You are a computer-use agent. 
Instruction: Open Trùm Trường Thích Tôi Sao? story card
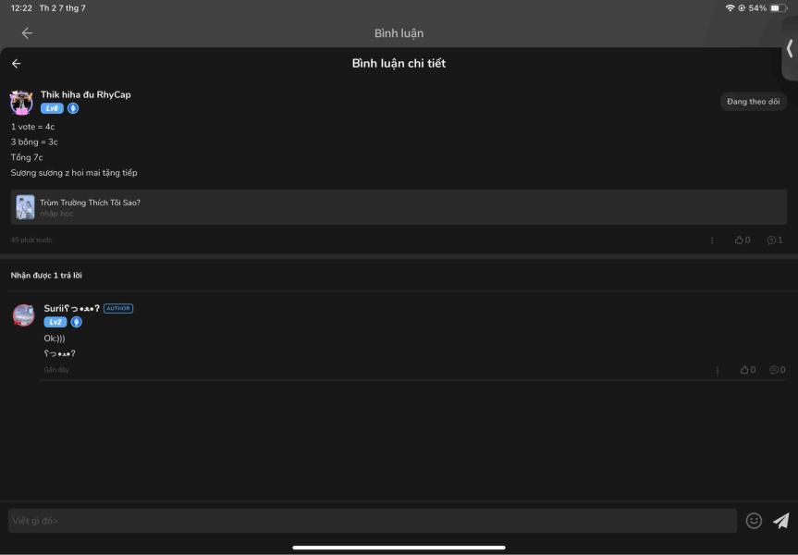(x=399, y=207)
